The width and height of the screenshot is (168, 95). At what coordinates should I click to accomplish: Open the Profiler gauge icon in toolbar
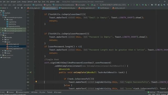coord(143,5)
